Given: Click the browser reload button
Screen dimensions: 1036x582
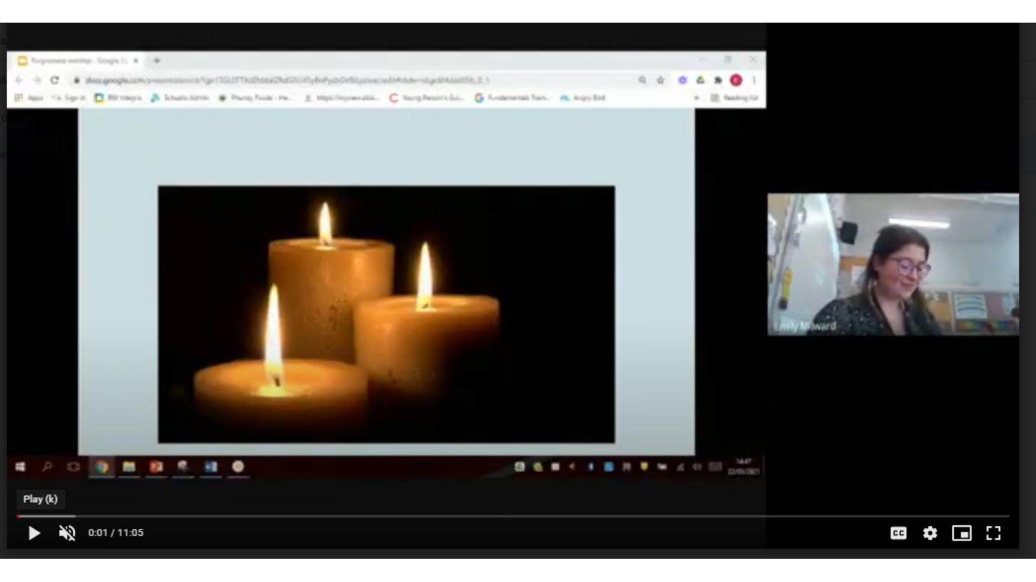Looking at the screenshot, I should (x=54, y=80).
